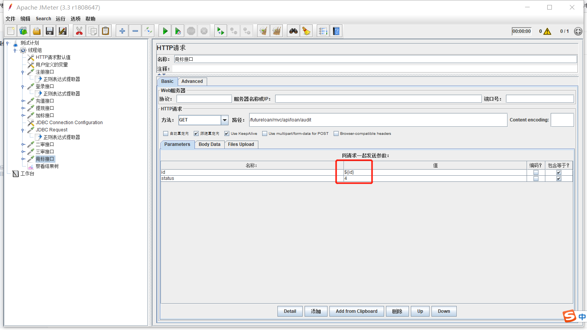Click the 添加 button
The height and width of the screenshot is (330, 587).
316,311
